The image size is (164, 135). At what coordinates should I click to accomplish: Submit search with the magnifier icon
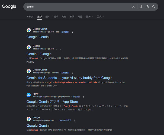tap(153, 7)
